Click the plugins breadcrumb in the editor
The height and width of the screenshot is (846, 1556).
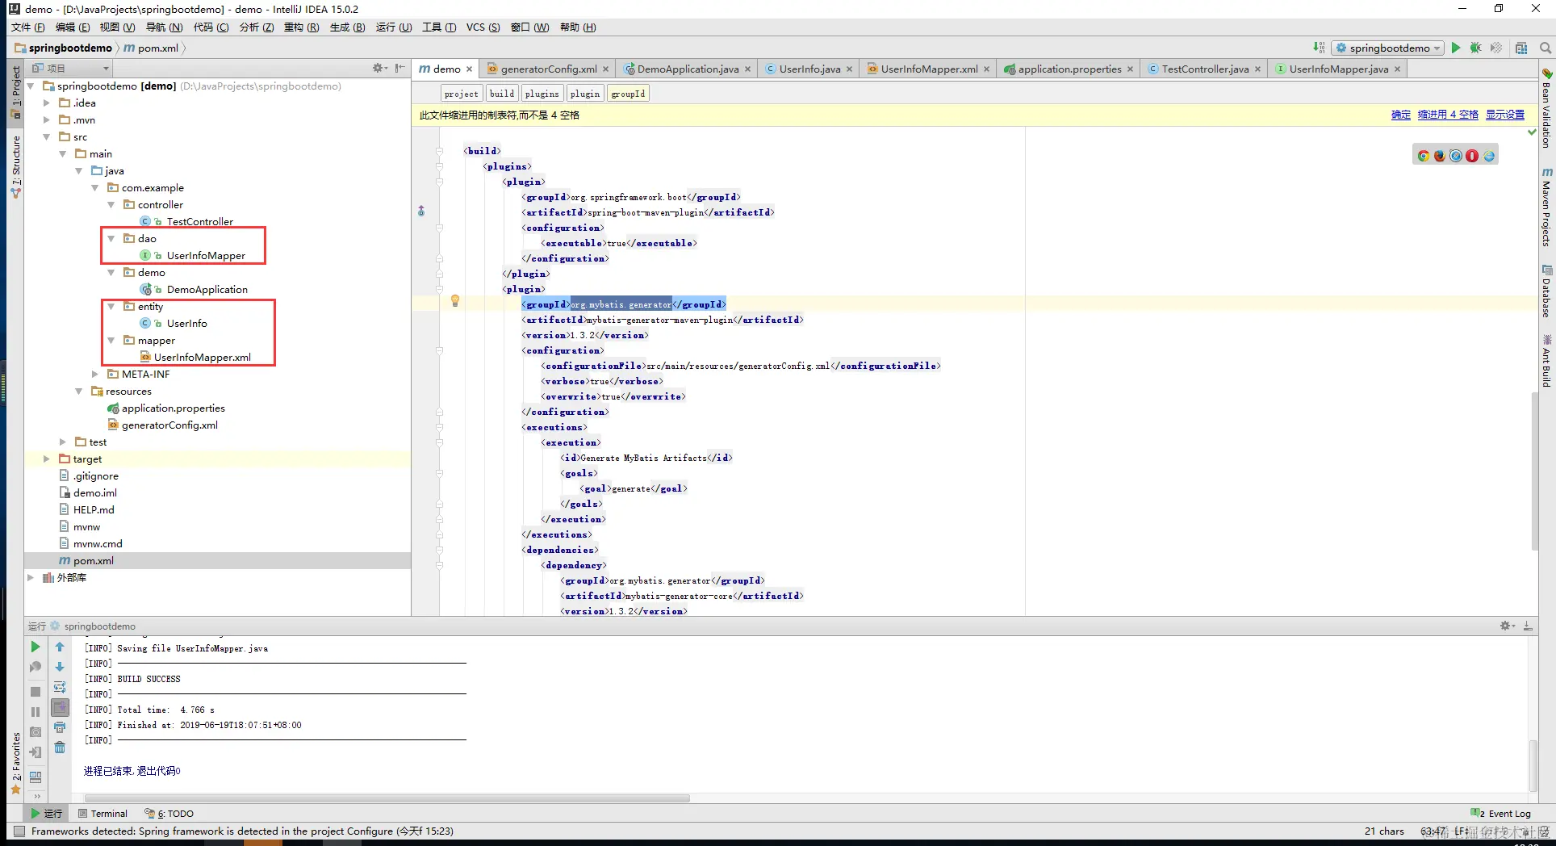[542, 94]
